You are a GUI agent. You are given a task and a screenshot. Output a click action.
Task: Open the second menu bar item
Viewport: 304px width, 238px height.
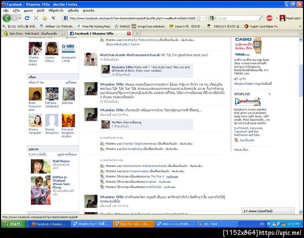pos(16,11)
